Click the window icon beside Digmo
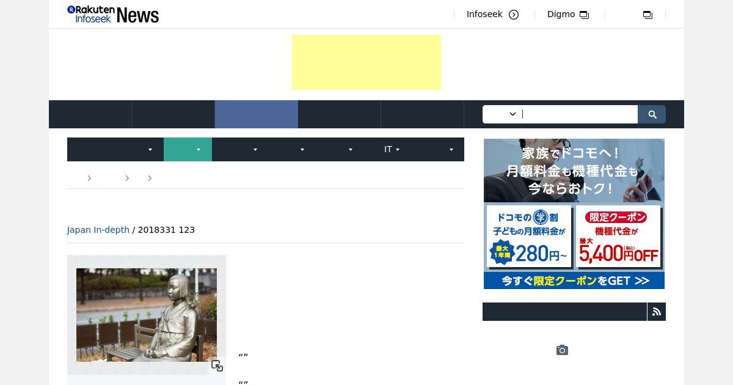The height and width of the screenshot is (385, 733). (584, 15)
